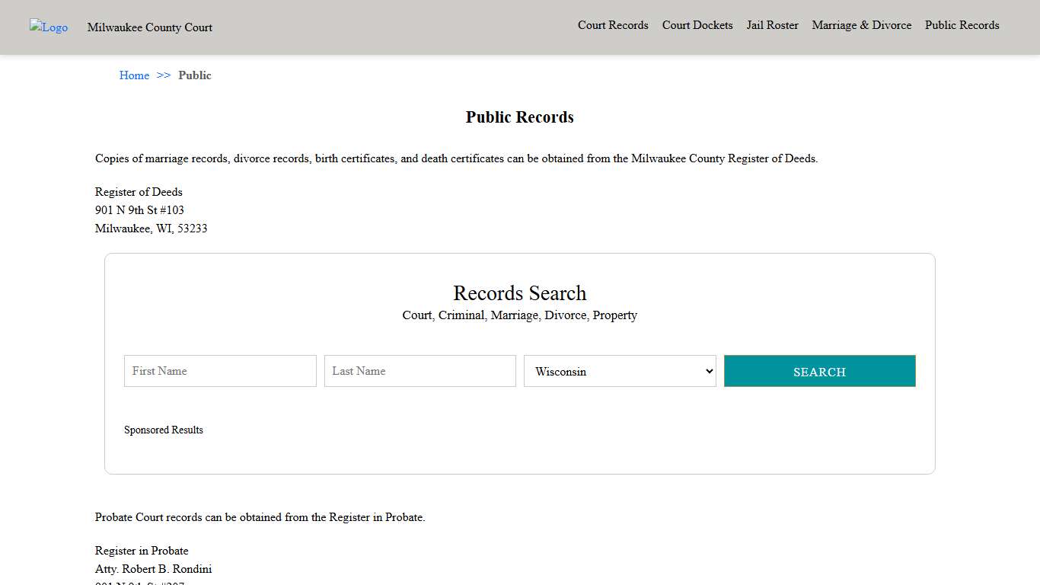Select Public Records in the navigation bar
Viewport: 1040px width, 585px height.
click(962, 25)
